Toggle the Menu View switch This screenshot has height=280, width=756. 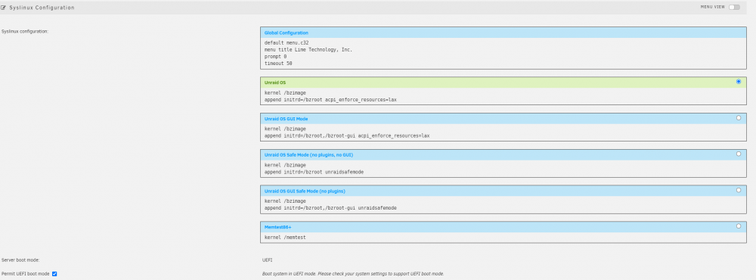734,8
